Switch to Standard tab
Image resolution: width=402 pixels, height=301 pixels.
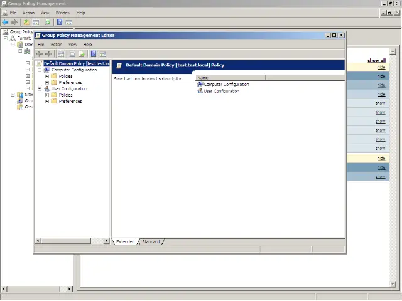151,241
